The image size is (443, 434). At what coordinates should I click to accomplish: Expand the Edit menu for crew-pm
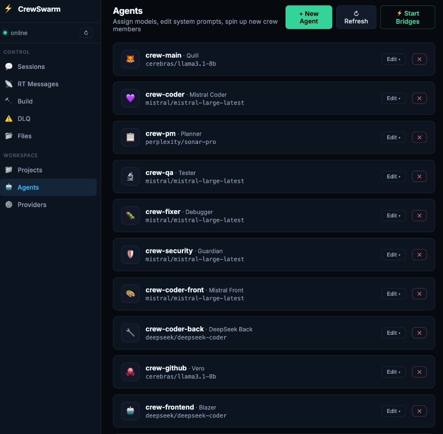click(x=393, y=137)
